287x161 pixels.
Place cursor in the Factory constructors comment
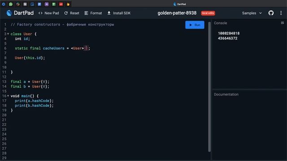tap(62, 25)
